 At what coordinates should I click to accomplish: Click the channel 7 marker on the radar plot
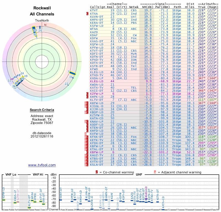73,73
